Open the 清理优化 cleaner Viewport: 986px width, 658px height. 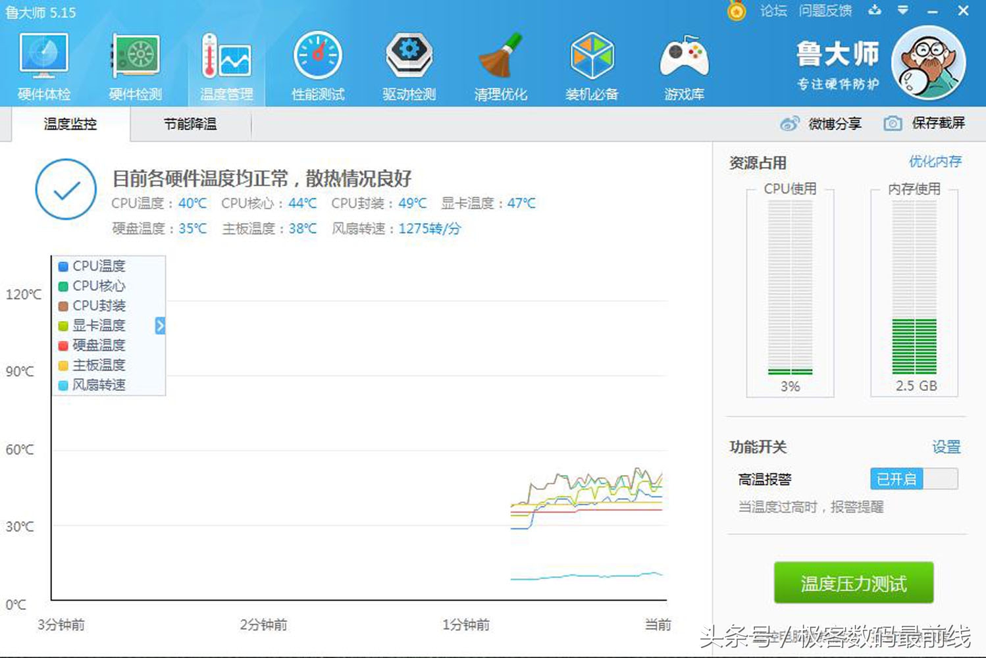500,64
